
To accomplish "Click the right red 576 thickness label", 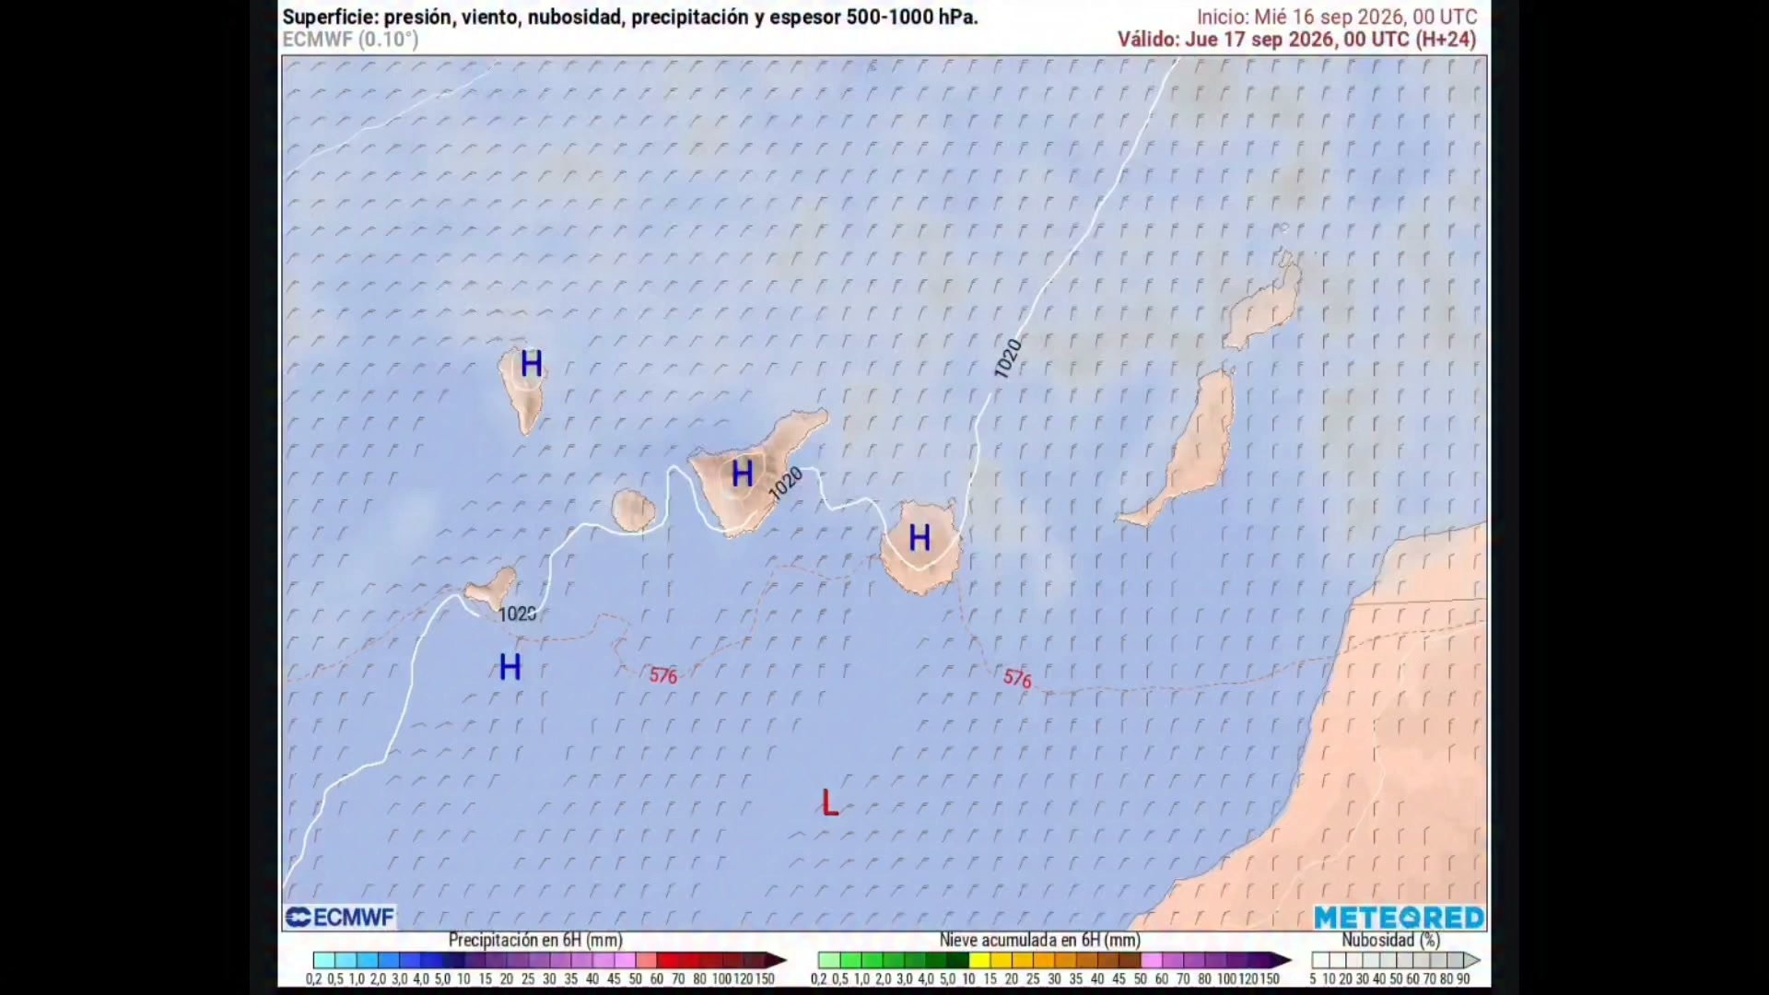I will 1017,678.
